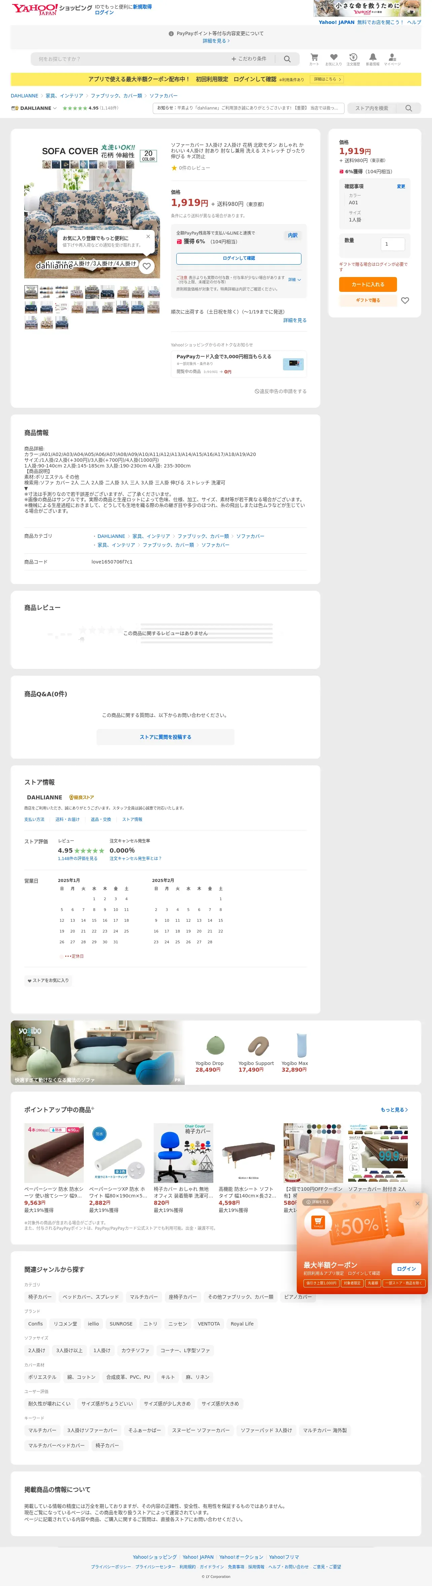Click the star icon next to 0件のレビュー

click(174, 167)
